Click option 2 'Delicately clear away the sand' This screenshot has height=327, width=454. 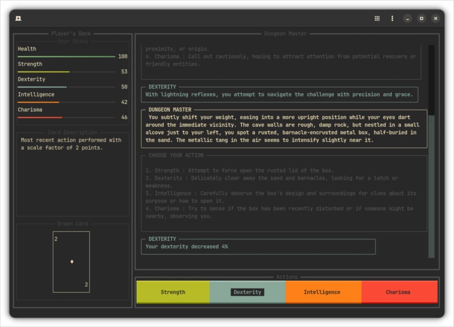click(271, 182)
